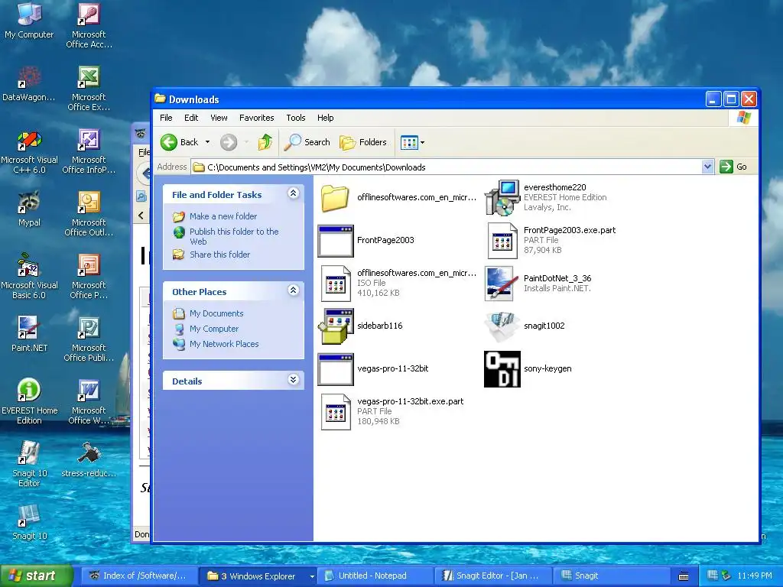Select the Mypal desktop shortcut

[x=29, y=209]
